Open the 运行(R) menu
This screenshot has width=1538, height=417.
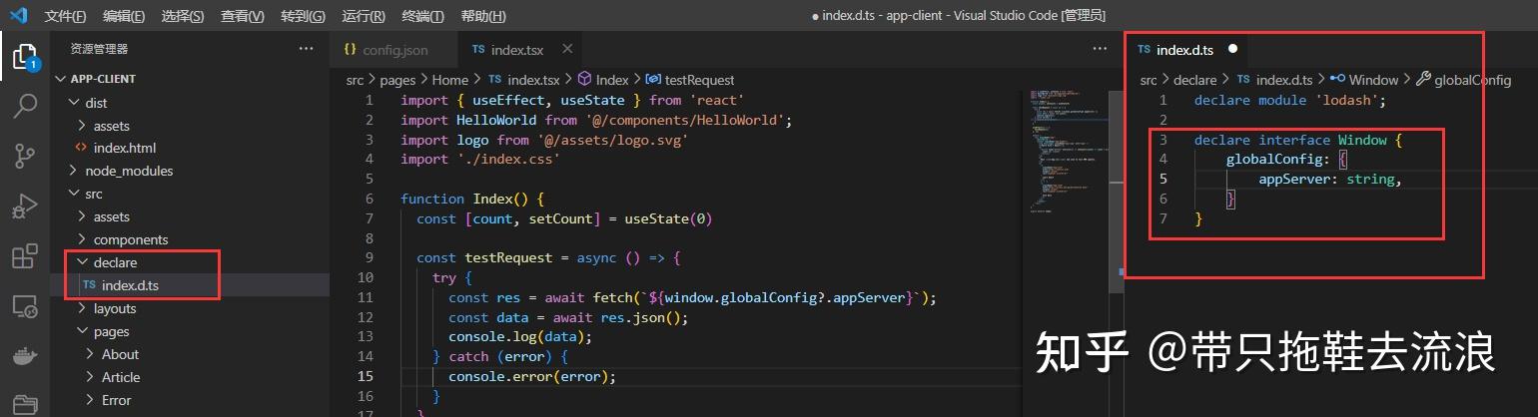point(364,16)
